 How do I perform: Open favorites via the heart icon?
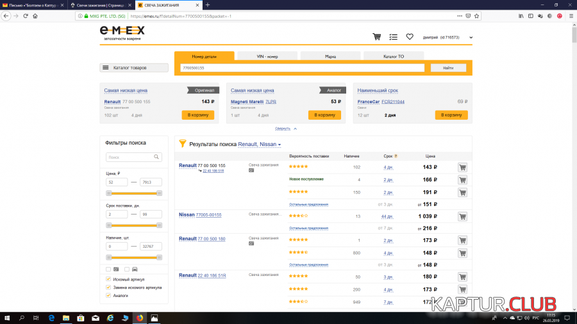point(410,37)
